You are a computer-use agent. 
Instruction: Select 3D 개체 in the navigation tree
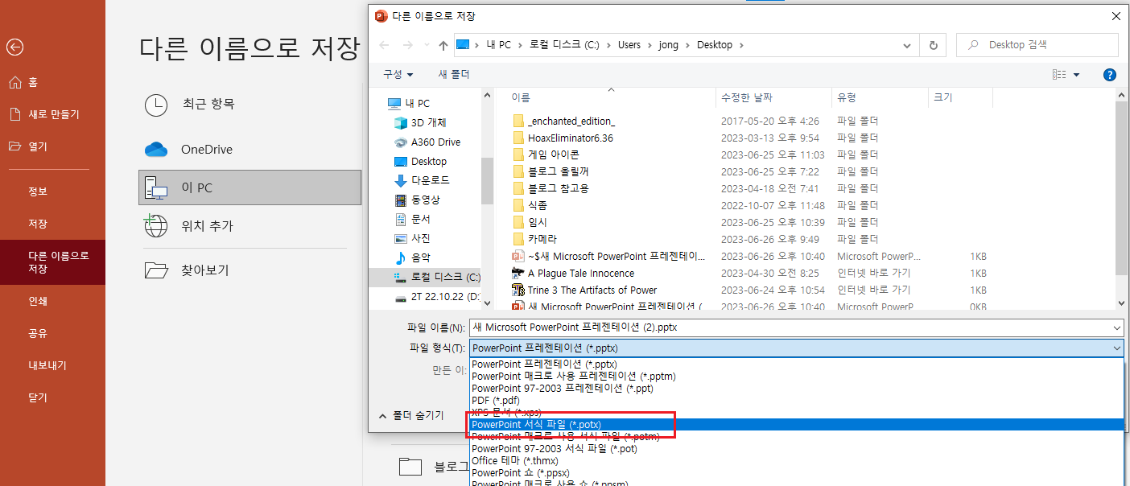pyautogui.click(x=428, y=123)
